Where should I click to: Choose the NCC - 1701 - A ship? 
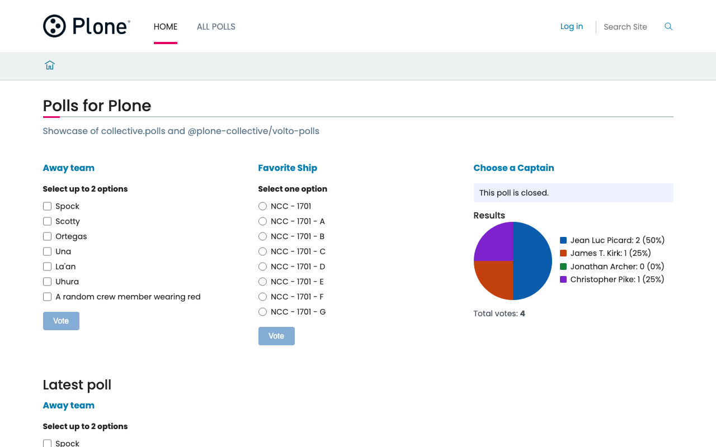pos(263,221)
